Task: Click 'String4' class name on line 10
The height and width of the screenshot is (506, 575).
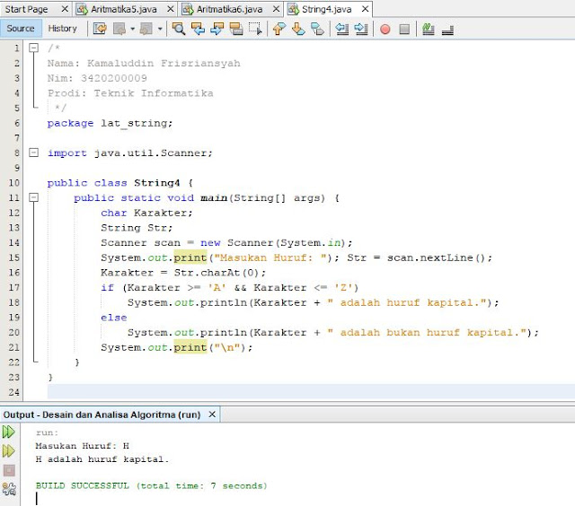Action: [157, 183]
